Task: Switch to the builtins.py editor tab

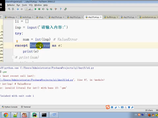Action: [111, 17]
